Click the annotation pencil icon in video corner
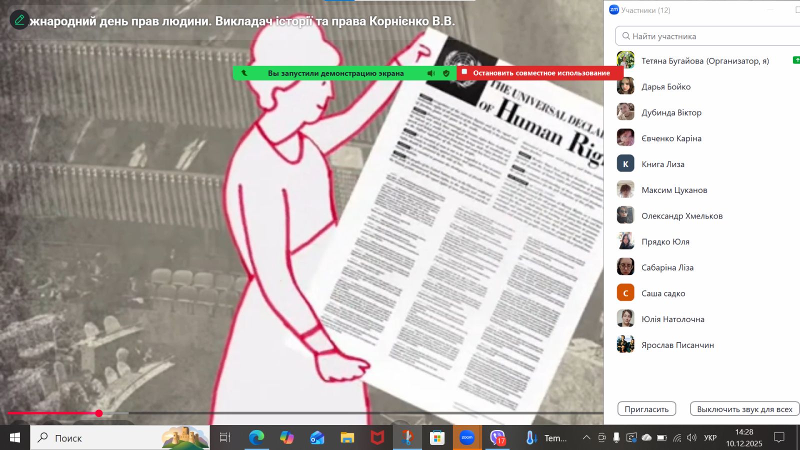Screen dimensions: 800x450 click(x=19, y=20)
